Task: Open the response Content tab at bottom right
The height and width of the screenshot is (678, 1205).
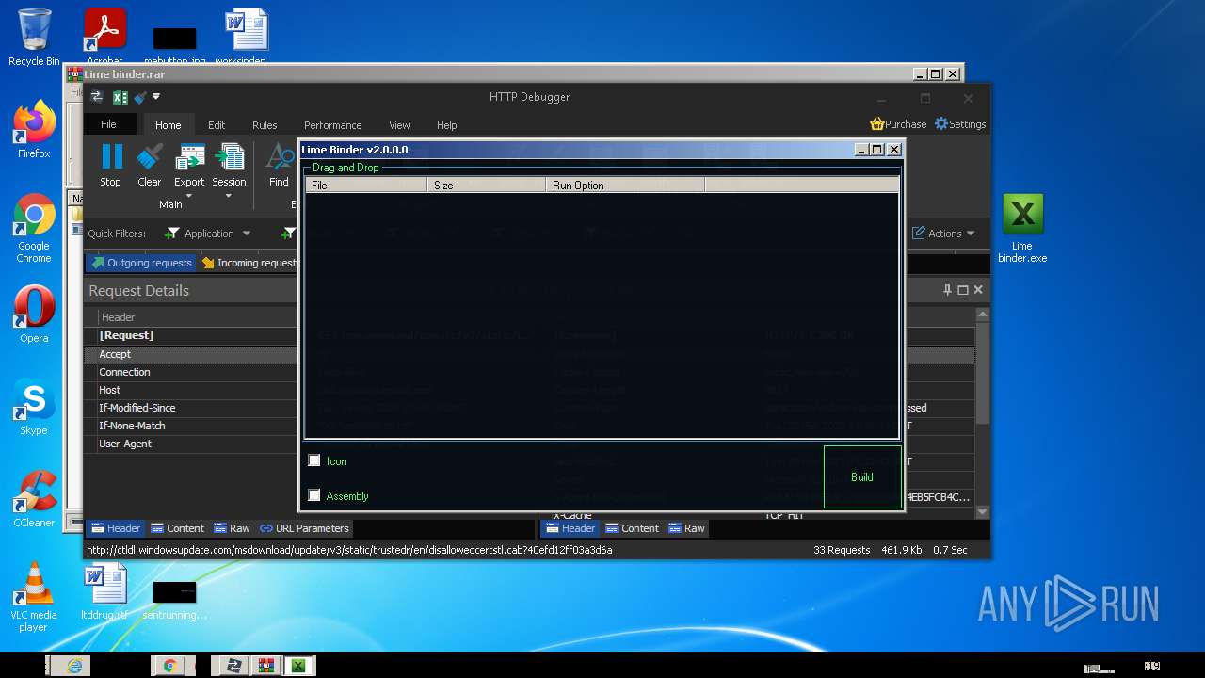Action: tap(632, 528)
